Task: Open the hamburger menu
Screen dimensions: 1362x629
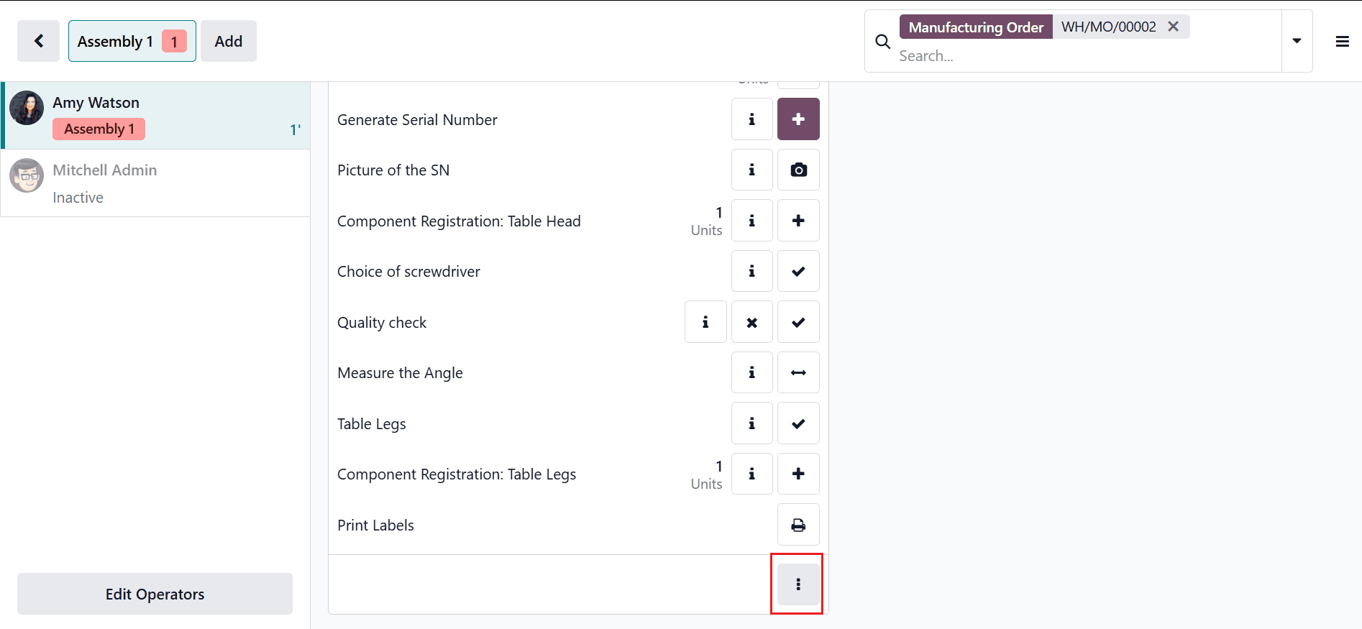Action: [1342, 42]
